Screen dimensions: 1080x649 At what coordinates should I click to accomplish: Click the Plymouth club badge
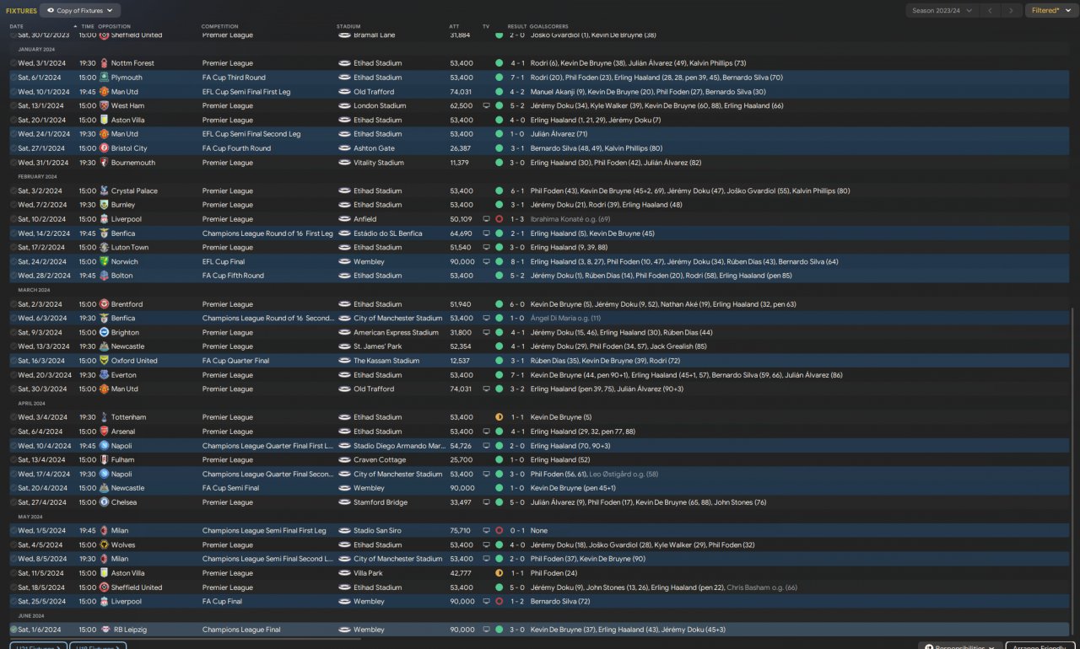tap(104, 78)
